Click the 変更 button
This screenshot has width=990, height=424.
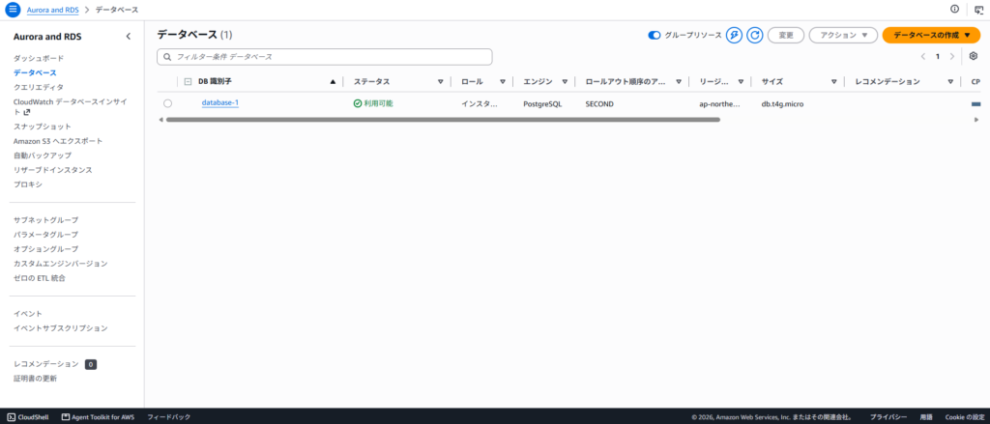click(786, 36)
